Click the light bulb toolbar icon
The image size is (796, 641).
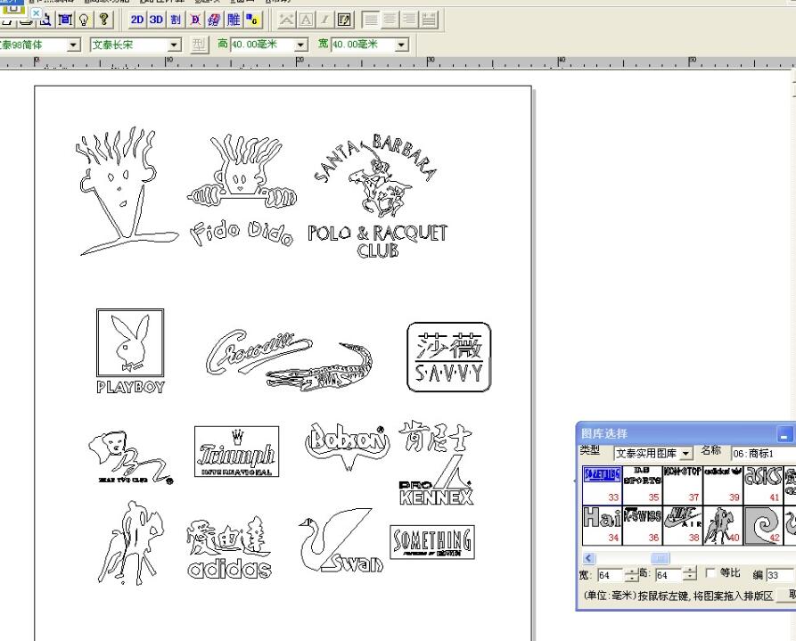coord(85,20)
